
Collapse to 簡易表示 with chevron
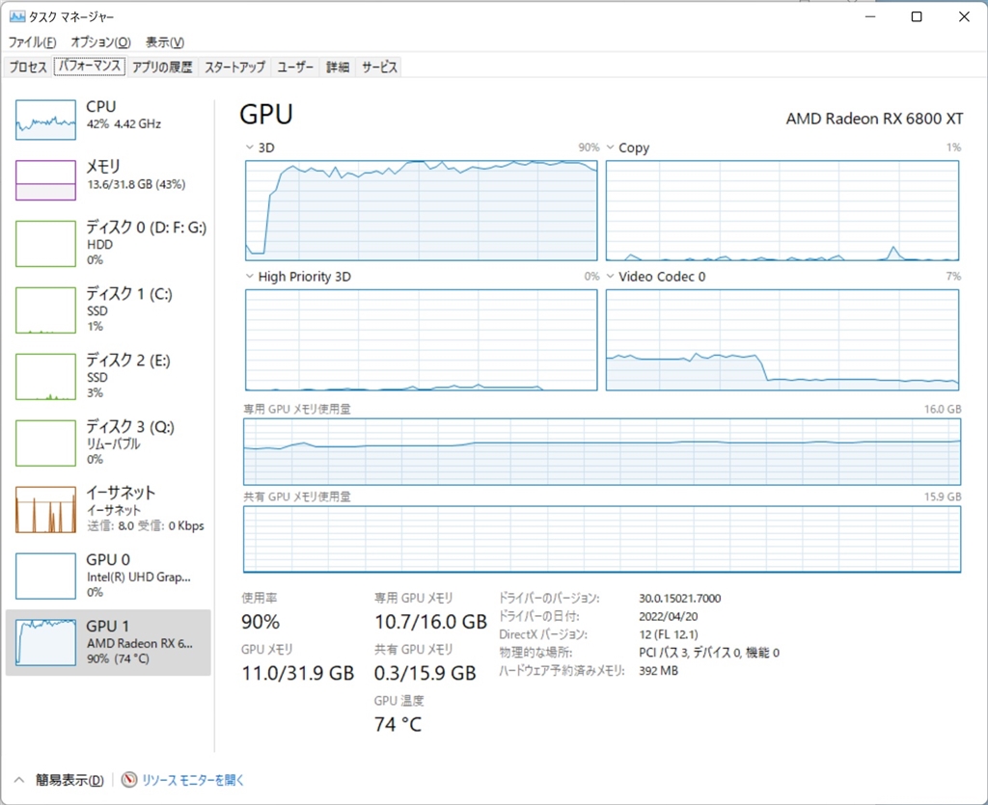click(x=19, y=780)
